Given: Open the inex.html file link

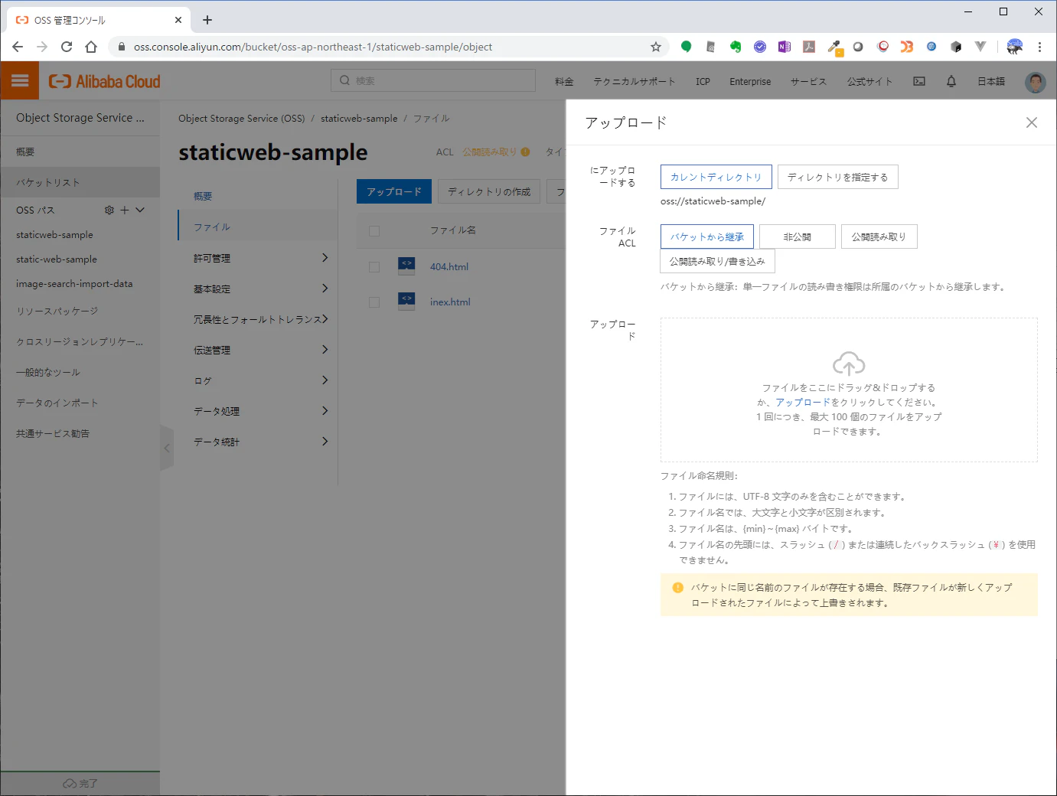Looking at the screenshot, I should tap(450, 302).
